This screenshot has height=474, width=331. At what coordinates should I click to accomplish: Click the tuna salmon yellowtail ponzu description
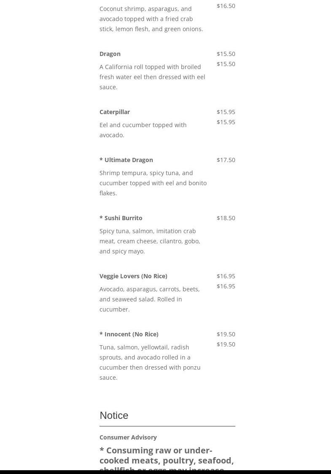point(150,362)
